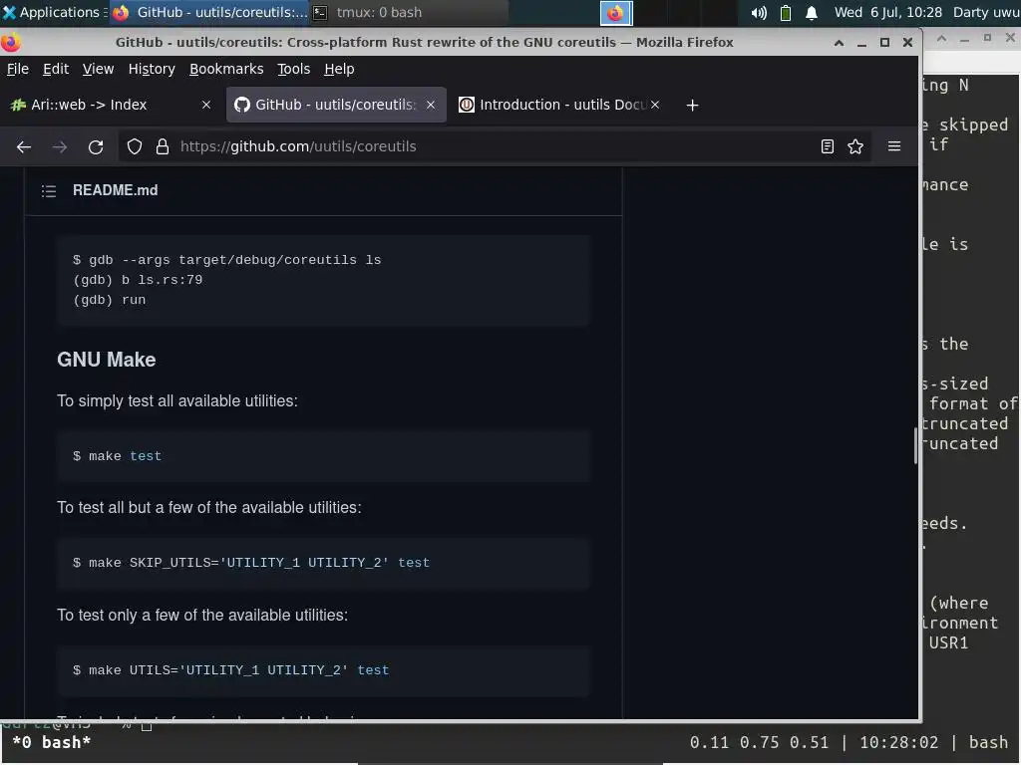Open the View menu

(x=98, y=69)
